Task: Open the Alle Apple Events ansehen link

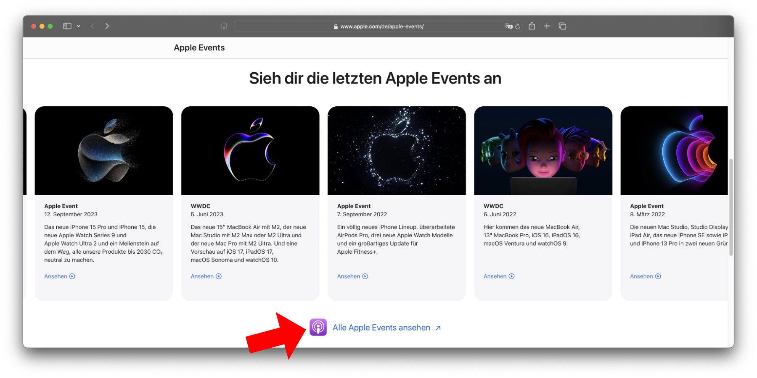Action: (x=381, y=328)
